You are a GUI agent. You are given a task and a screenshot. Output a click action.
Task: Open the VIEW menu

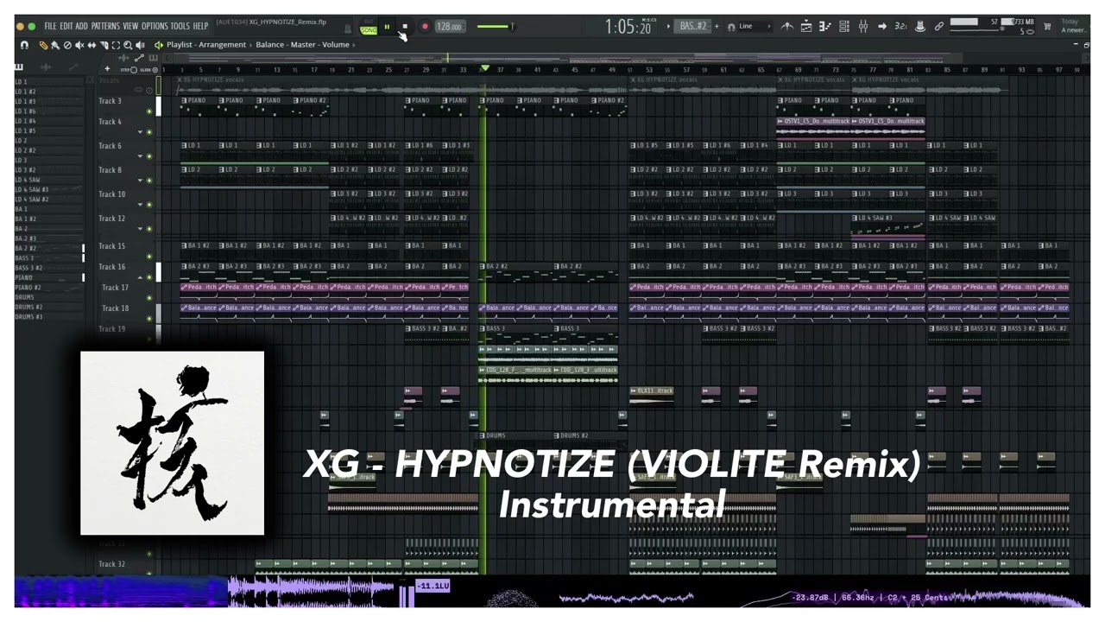[x=130, y=26]
